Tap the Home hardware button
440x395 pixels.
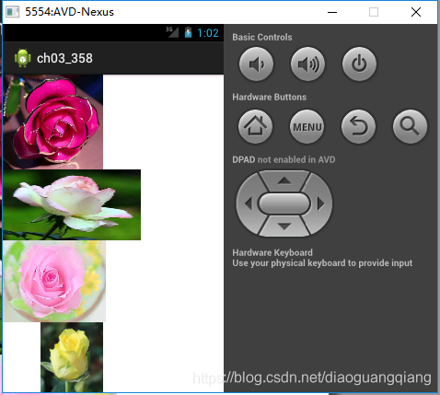click(255, 126)
